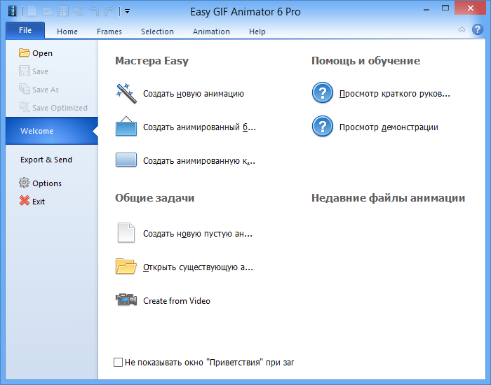Click help icon beside 'Просмотр краткого руков...'
The height and width of the screenshot is (385, 491).
coord(322,92)
